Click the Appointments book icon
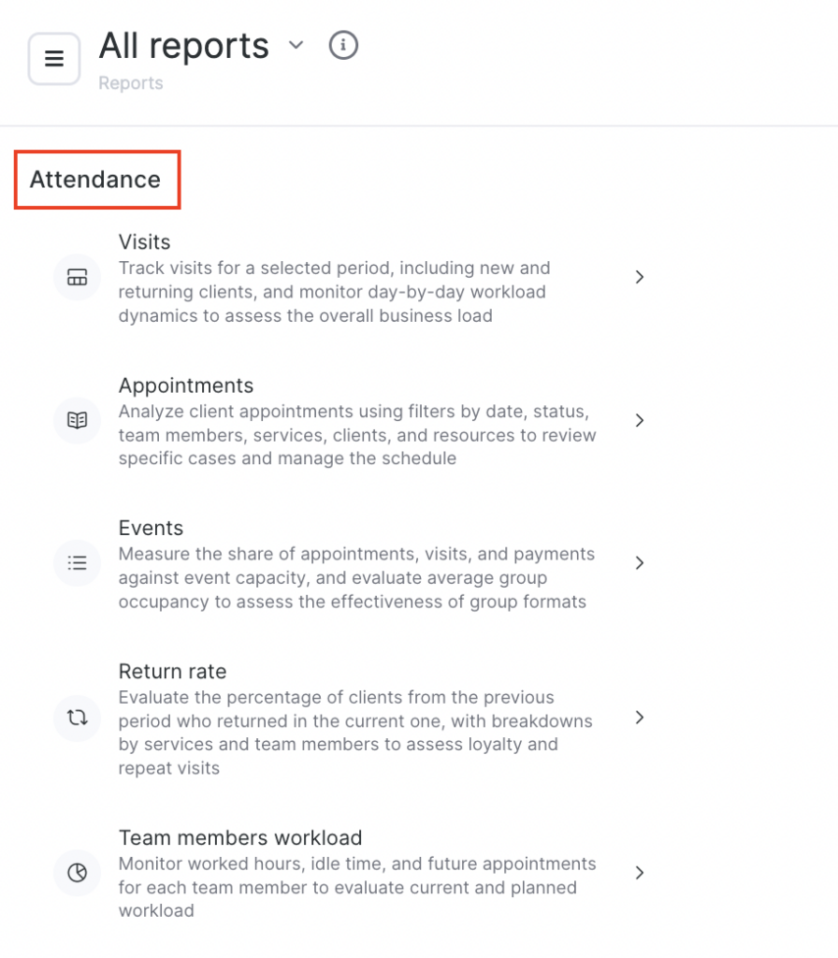This screenshot has height=958, width=838. pyautogui.click(x=77, y=420)
